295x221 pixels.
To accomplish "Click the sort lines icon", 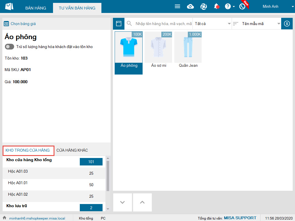I will pos(236,24).
